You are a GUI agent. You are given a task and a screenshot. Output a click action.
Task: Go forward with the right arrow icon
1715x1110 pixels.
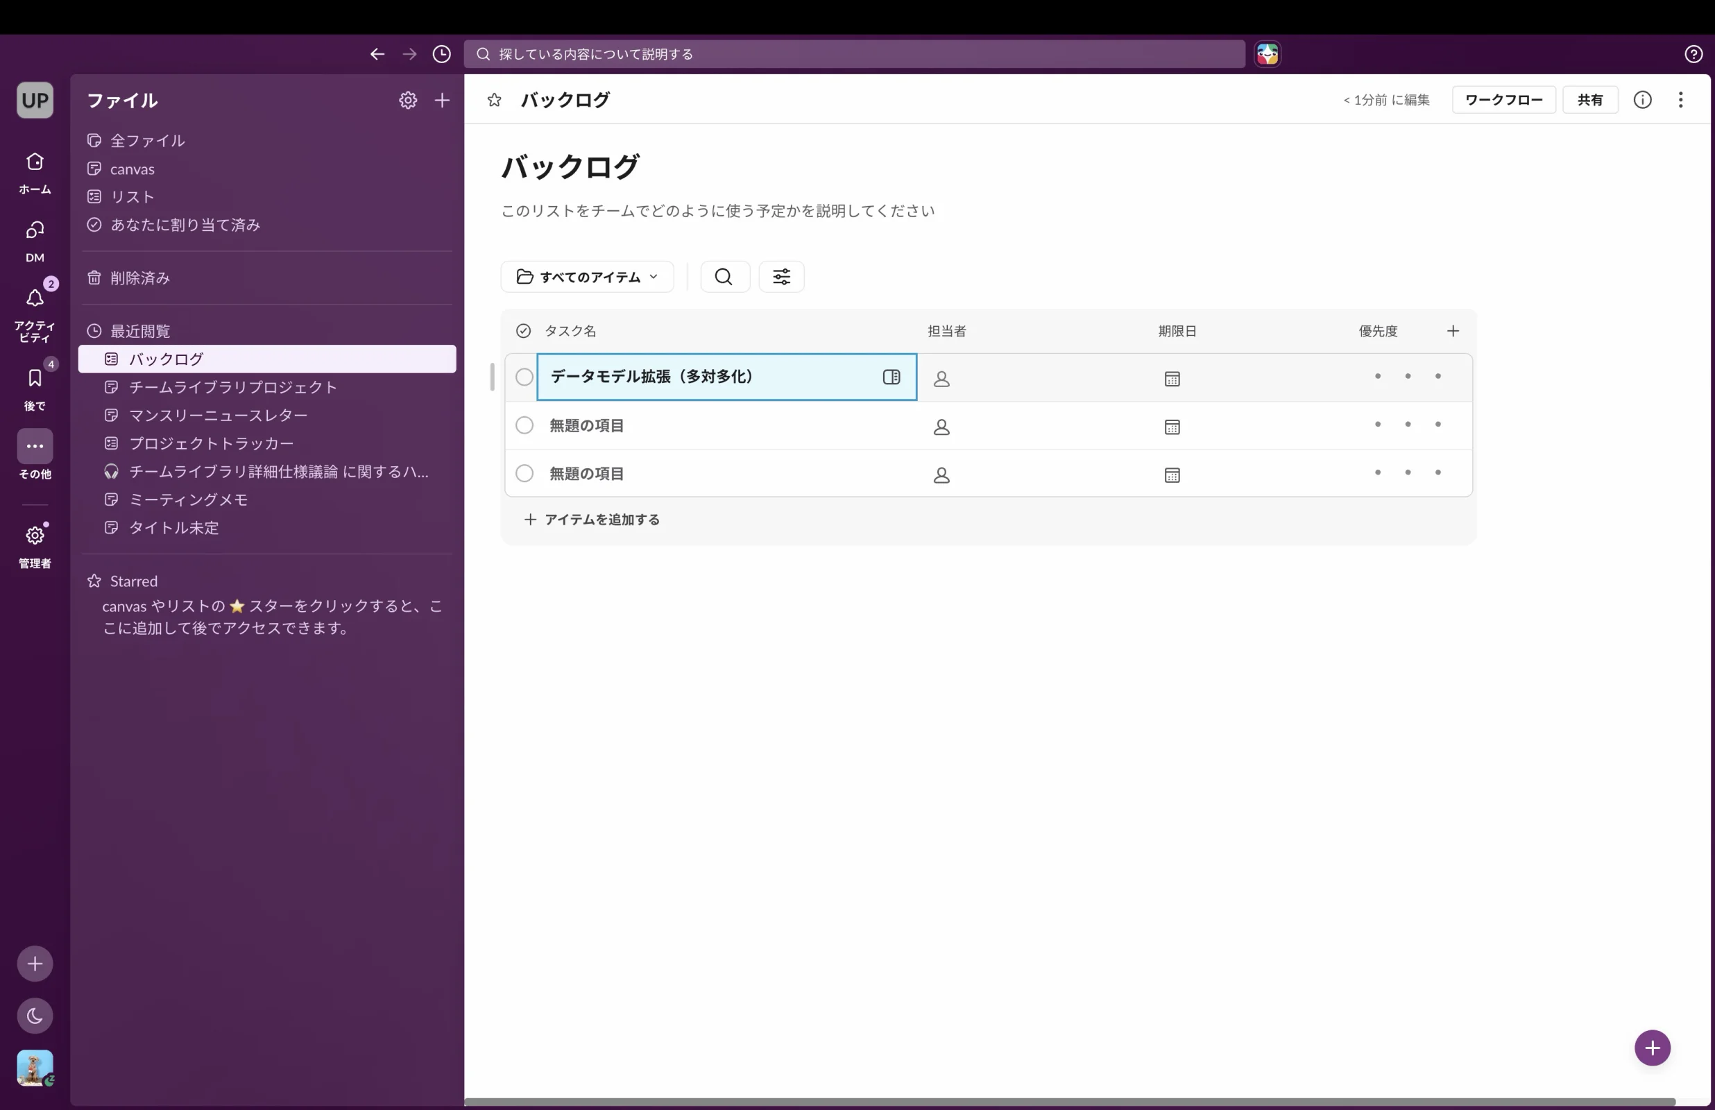tap(409, 54)
